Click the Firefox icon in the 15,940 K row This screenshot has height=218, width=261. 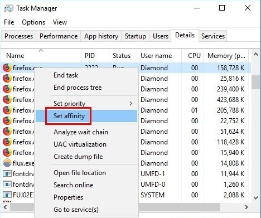point(7,152)
